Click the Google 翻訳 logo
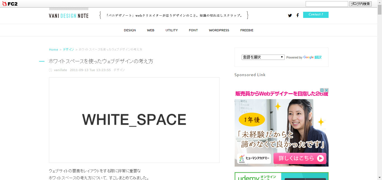Viewport: 382px width, 180px height. pyautogui.click(x=312, y=57)
